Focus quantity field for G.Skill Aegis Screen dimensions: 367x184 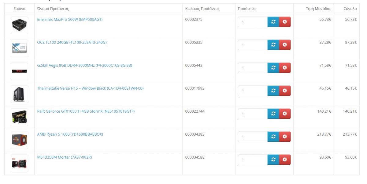(253, 68)
